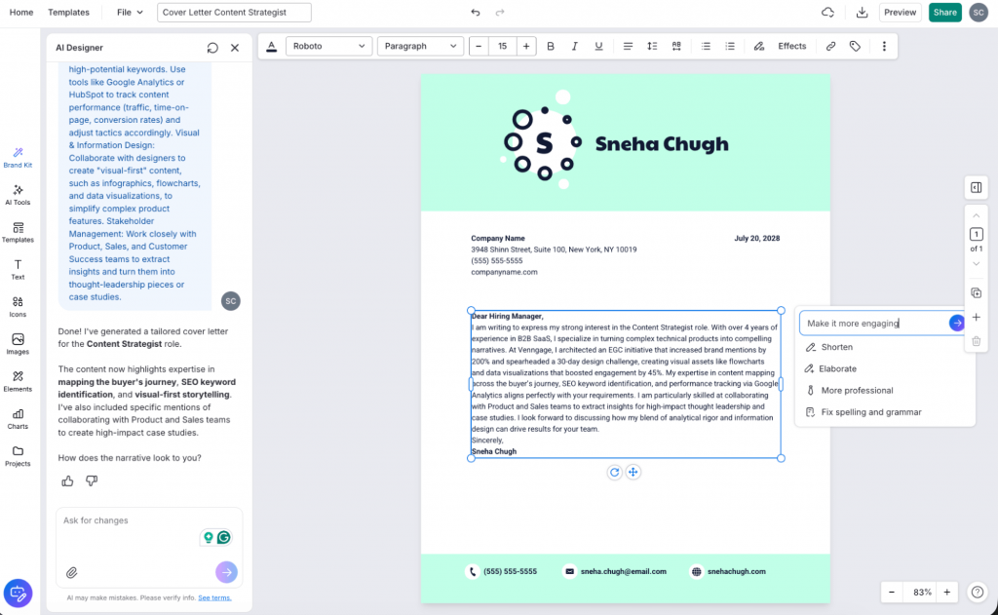The width and height of the screenshot is (998, 615).
Task: Click the green Share button
Action: pos(944,12)
